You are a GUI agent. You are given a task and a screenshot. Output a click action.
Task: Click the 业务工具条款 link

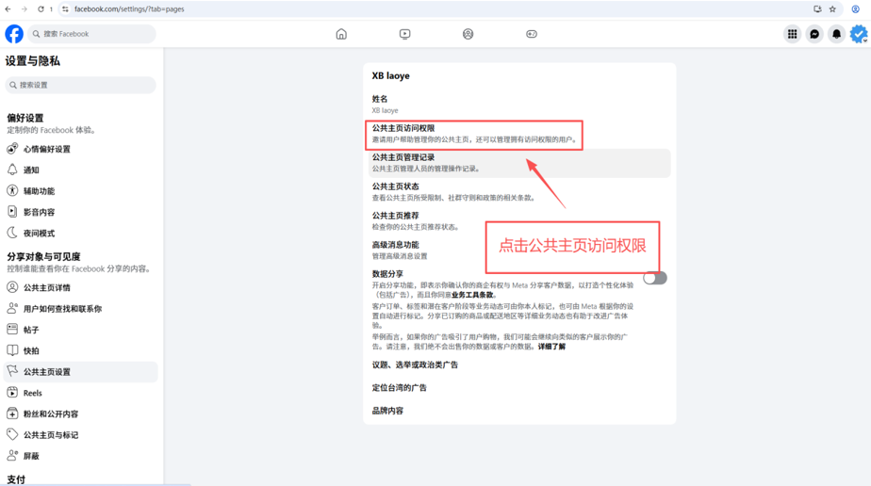pos(472,296)
